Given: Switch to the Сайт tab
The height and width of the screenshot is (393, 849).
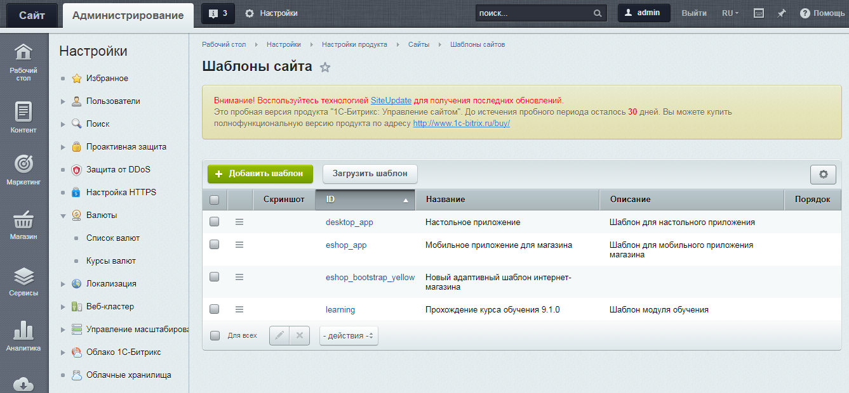Looking at the screenshot, I should 32,15.
